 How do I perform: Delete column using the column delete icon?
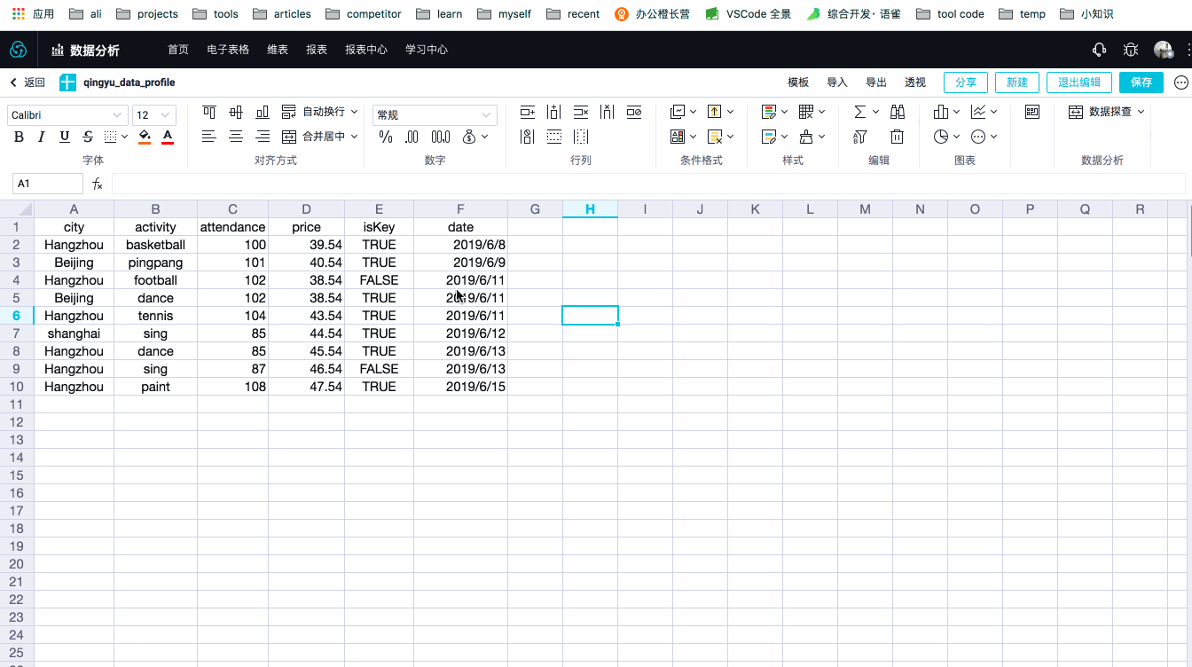[x=608, y=112]
